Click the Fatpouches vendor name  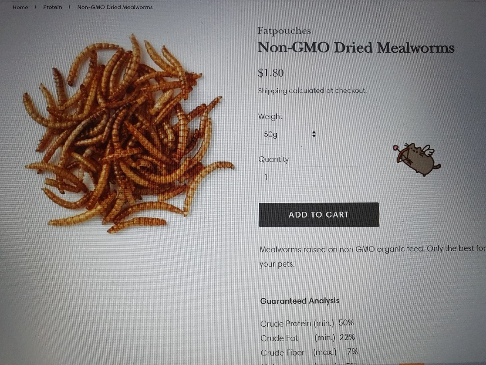tap(284, 31)
